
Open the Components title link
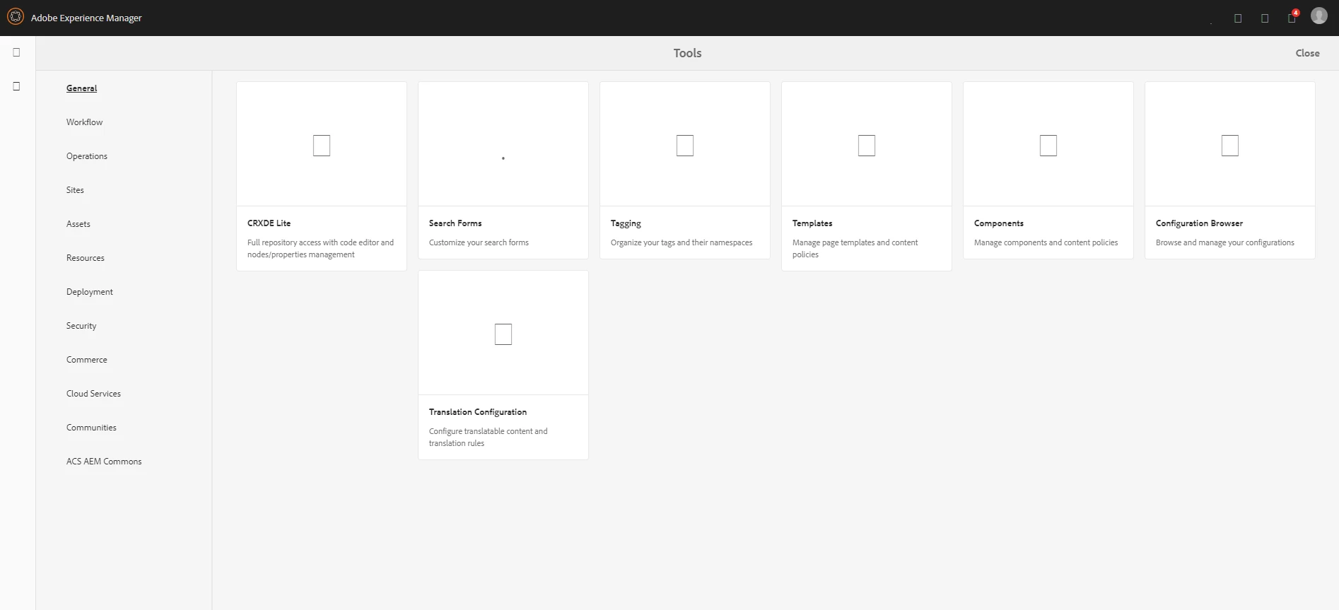[999, 223]
